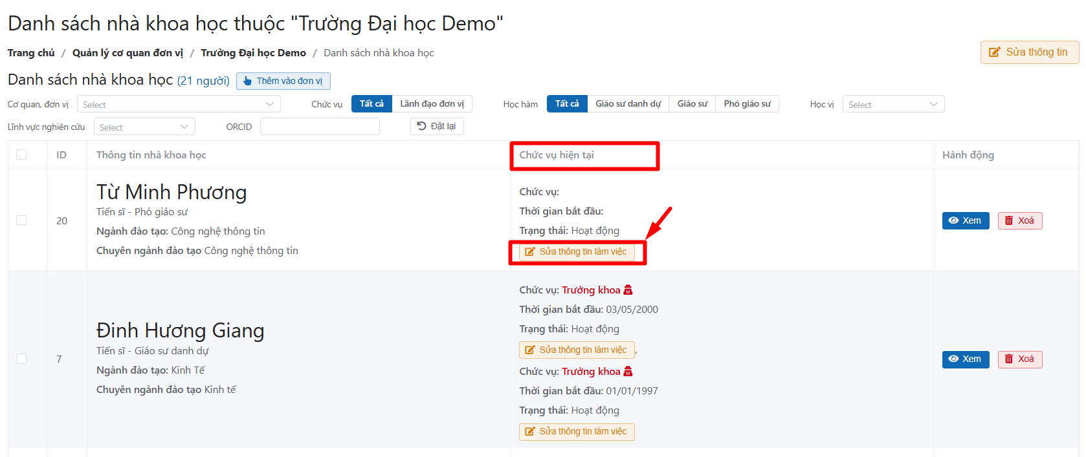View details of Đinh Hương Giang with Xem
Screen dimensions: 1086x457
966,359
